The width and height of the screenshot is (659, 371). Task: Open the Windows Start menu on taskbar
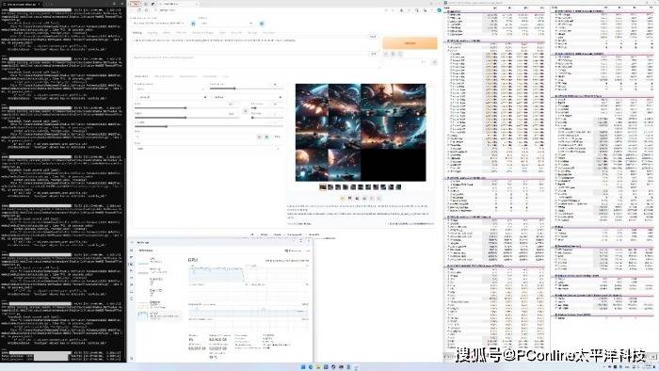303,367
